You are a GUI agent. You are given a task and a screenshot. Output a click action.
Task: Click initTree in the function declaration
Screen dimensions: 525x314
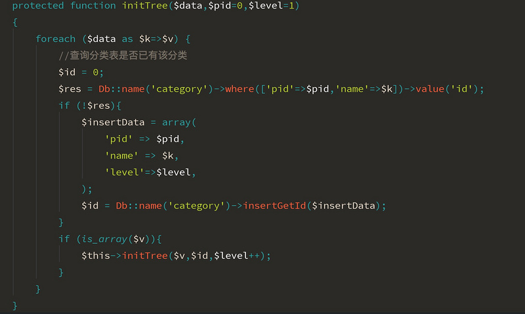(144, 6)
